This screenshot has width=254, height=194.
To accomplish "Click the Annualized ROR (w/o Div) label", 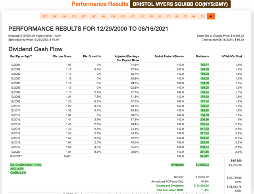I will [x=167, y=182].
